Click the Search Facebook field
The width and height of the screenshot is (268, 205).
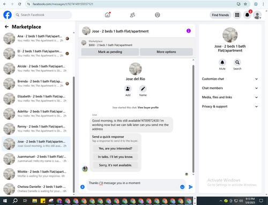(43, 15)
